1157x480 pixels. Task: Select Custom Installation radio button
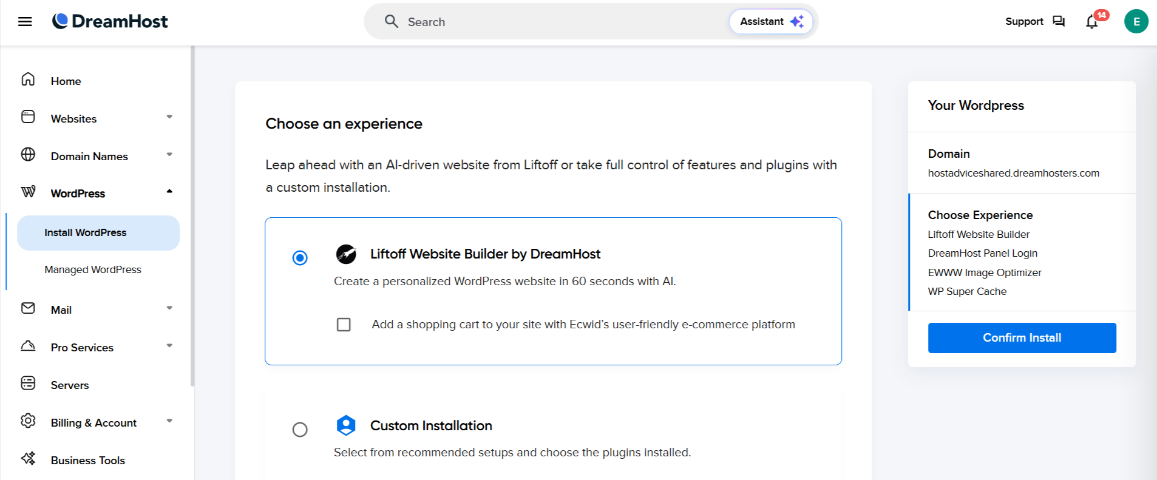(x=300, y=430)
